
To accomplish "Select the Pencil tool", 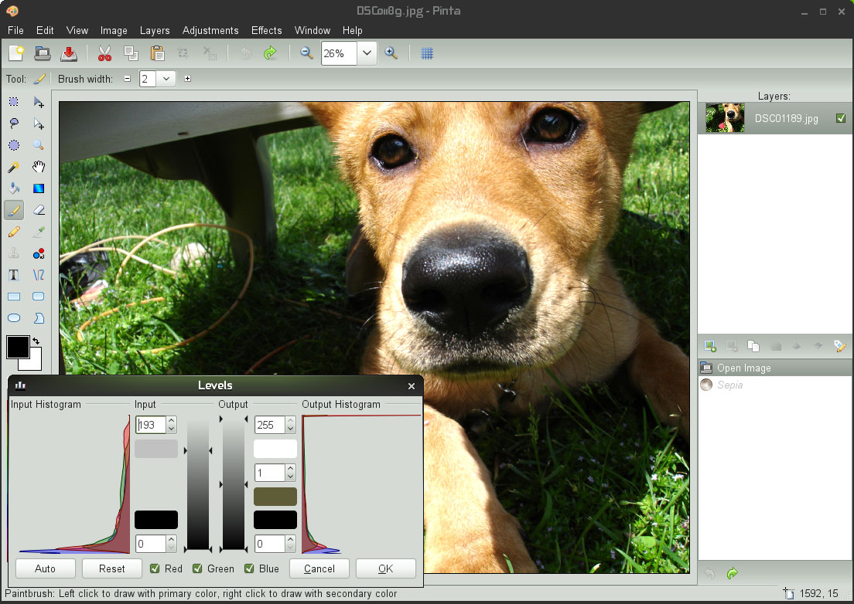I will pos(14,232).
